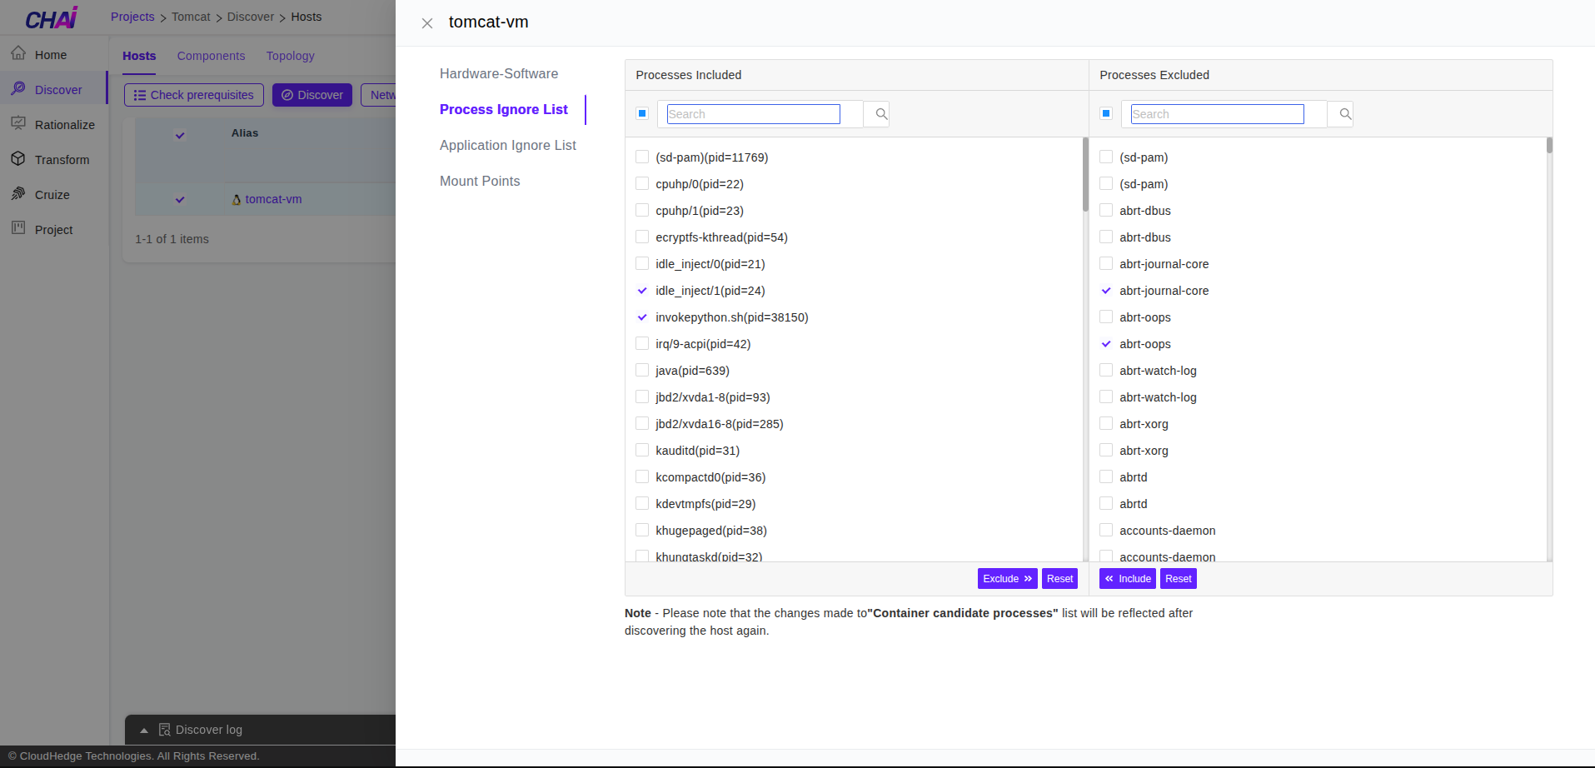Click Discover in the breadcrumb
1595x768 pixels.
[x=251, y=17]
